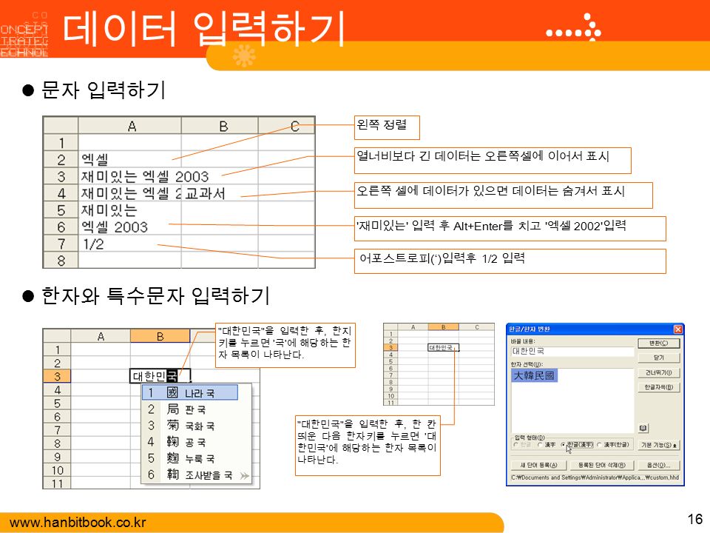Select row 1 header in lower sheet
Image resolution: width=710 pixels, height=533 pixels.
coord(57,349)
